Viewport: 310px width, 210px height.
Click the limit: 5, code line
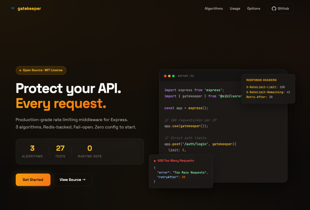[177, 150]
